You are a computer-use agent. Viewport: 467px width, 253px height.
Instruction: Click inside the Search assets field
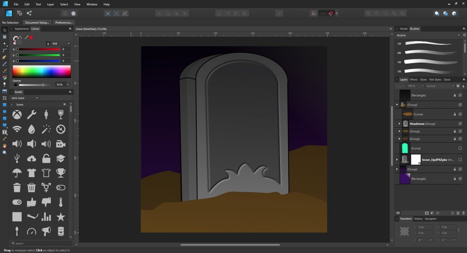(40, 243)
